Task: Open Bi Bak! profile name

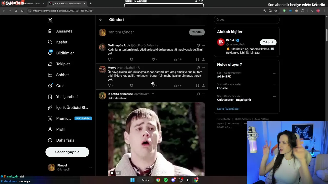Action: pyautogui.click(x=231, y=40)
